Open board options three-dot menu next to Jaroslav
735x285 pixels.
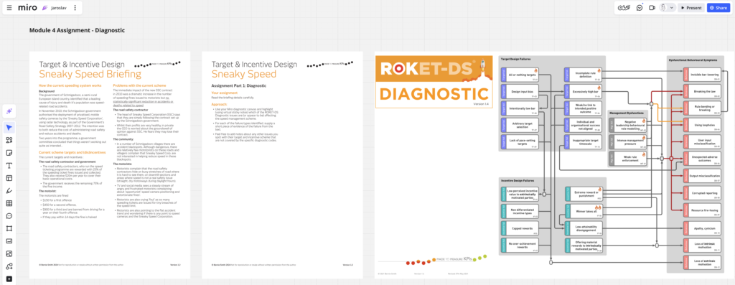click(75, 8)
